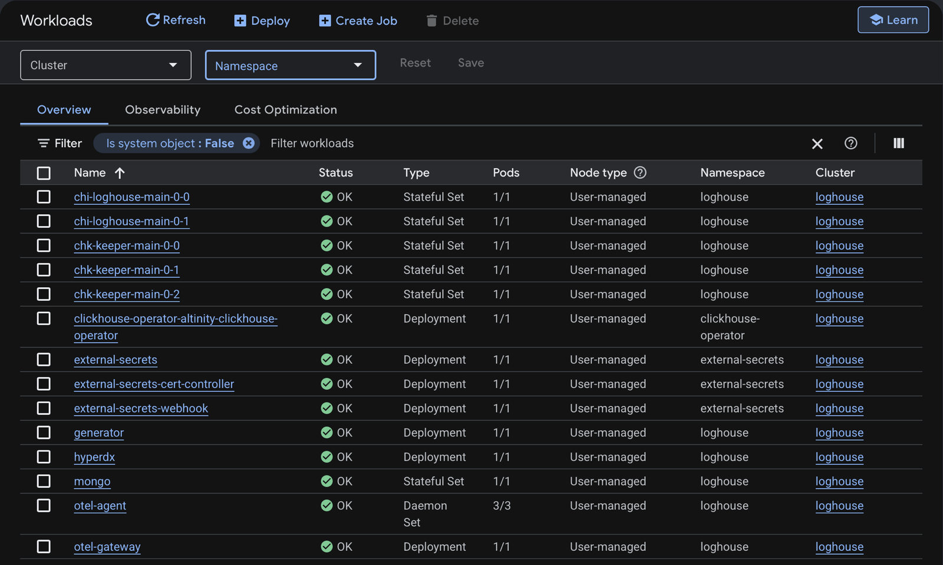Image resolution: width=943 pixels, height=565 pixels.
Task: Tick the hyperdx row checkbox
Action: pos(44,457)
